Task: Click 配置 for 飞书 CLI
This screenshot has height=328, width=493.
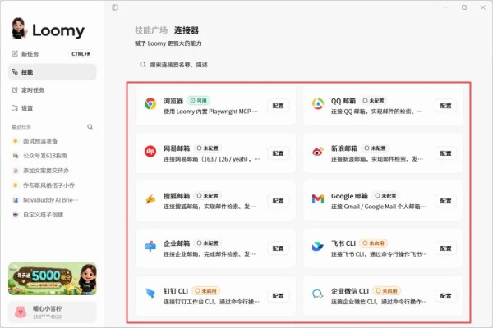Action: click(445, 248)
